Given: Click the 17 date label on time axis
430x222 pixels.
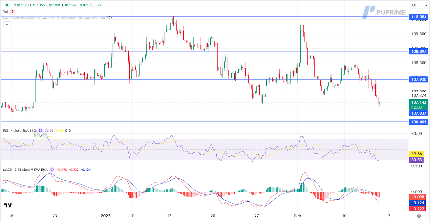Looking at the screenshot, I should [x=388, y=216].
